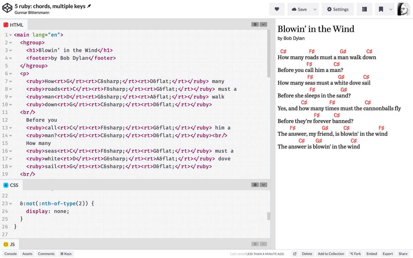Fork this pen
This screenshot has height=258, width=413.
[x=355, y=254]
